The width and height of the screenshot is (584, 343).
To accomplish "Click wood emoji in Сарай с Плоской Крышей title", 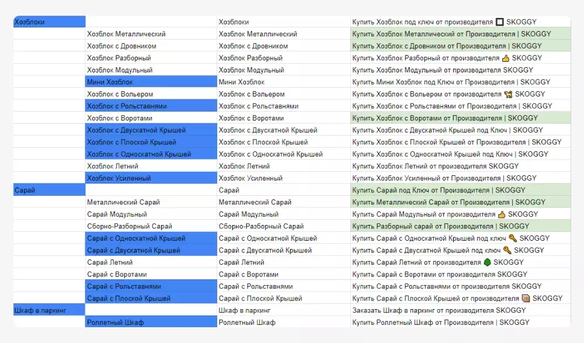I will click(x=525, y=299).
